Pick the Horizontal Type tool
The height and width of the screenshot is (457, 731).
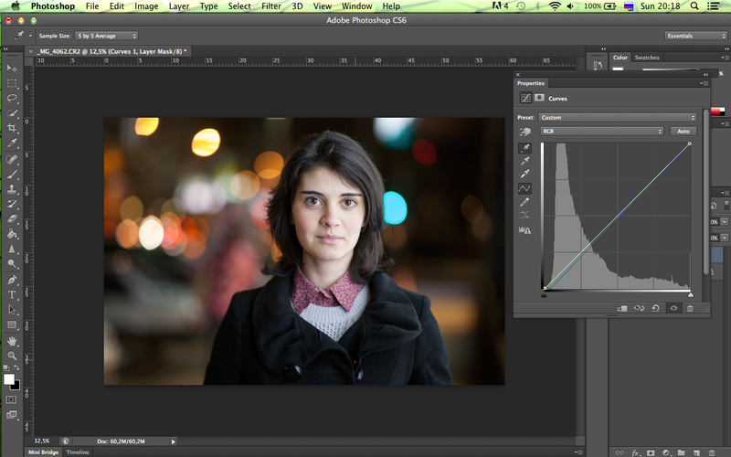click(x=12, y=295)
